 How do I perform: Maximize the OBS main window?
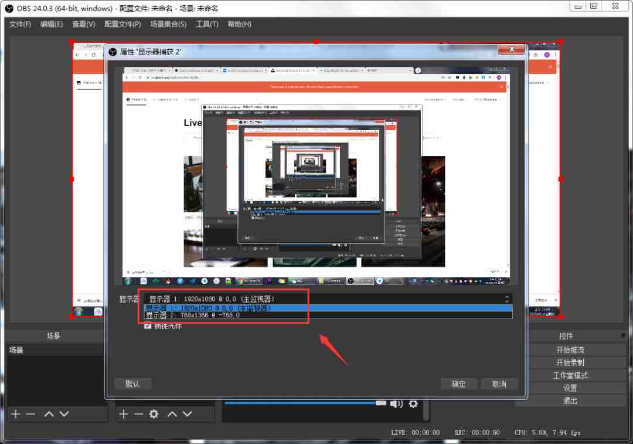[593, 6]
